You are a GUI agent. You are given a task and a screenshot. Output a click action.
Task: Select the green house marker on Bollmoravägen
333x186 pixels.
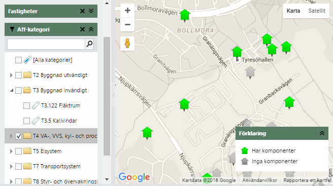click(x=185, y=15)
